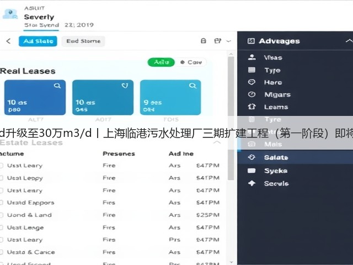353x265 pixels.
Task: Open the light blue 9 lease card
Action: tap(170, 97)
